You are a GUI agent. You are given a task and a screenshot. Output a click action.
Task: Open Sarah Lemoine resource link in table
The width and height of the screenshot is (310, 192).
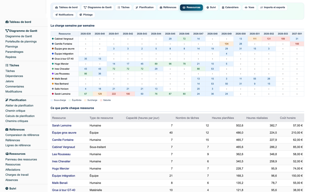tap(62, 126)
